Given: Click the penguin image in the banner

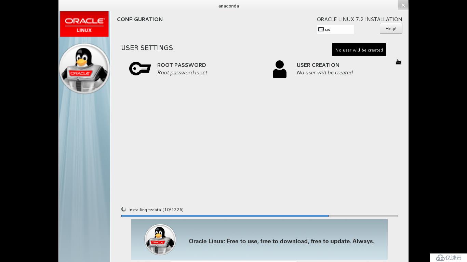Looking at the screenshot, I should [160, 239].
